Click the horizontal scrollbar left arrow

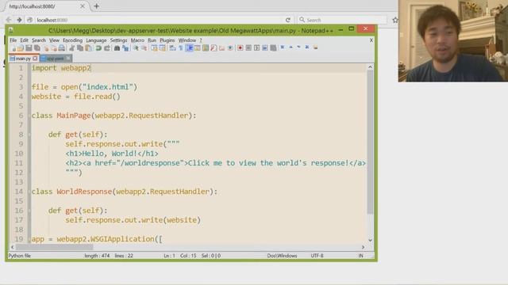[13, 247]
